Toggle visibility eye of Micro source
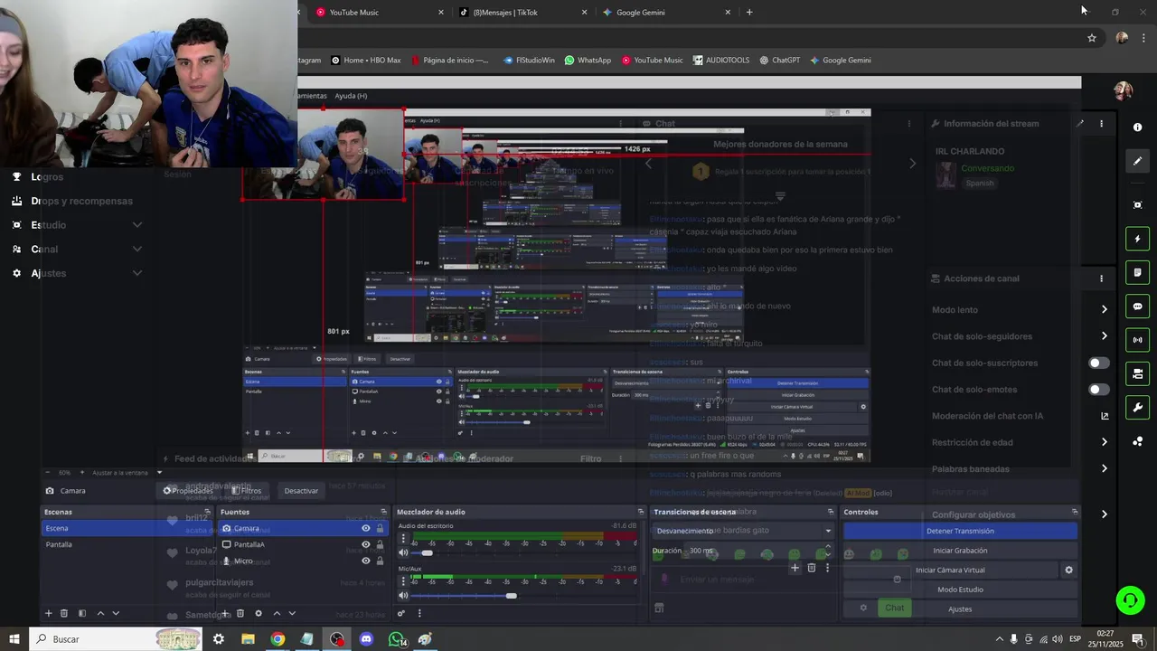 click(366, 561)
